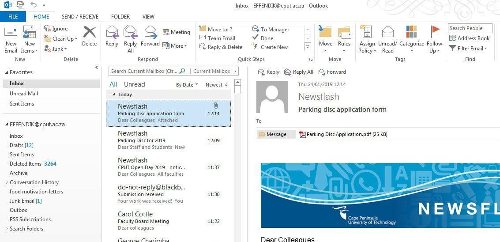Show All messages filter
Screen dimensions: 500x242
pyautogui.click(x=113, y=84)
